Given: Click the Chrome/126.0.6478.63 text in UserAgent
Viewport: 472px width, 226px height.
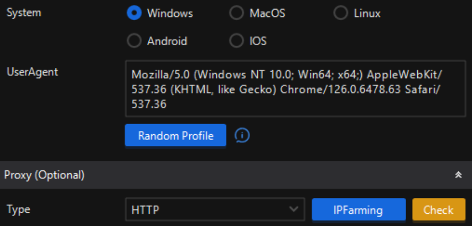Looking at the screenshot, I should click(341, 90).
